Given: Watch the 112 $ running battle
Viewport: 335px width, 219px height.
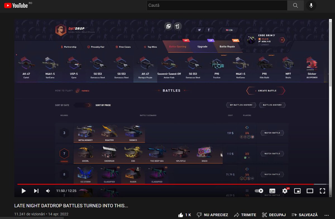Looking at the screenshot, I should (272, 154).
